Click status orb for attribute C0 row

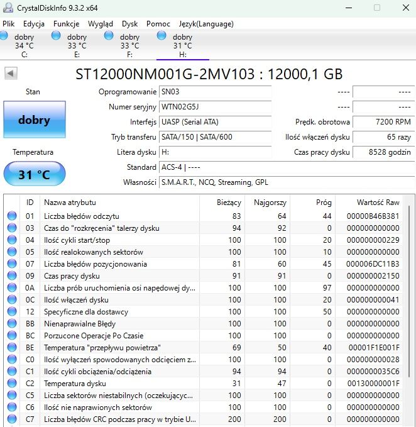[x=12, y=360]
